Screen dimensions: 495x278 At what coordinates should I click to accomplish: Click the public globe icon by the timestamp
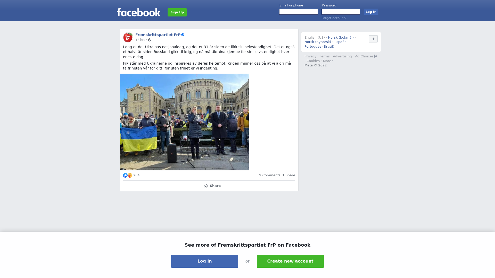150,40
